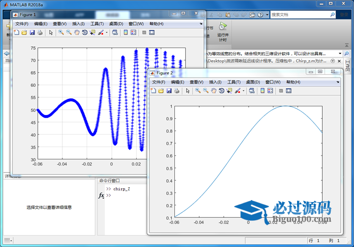Select Edit Plot arrow in Figure 1 toolbar
The image size is (354, 247).
coord(51,33)
